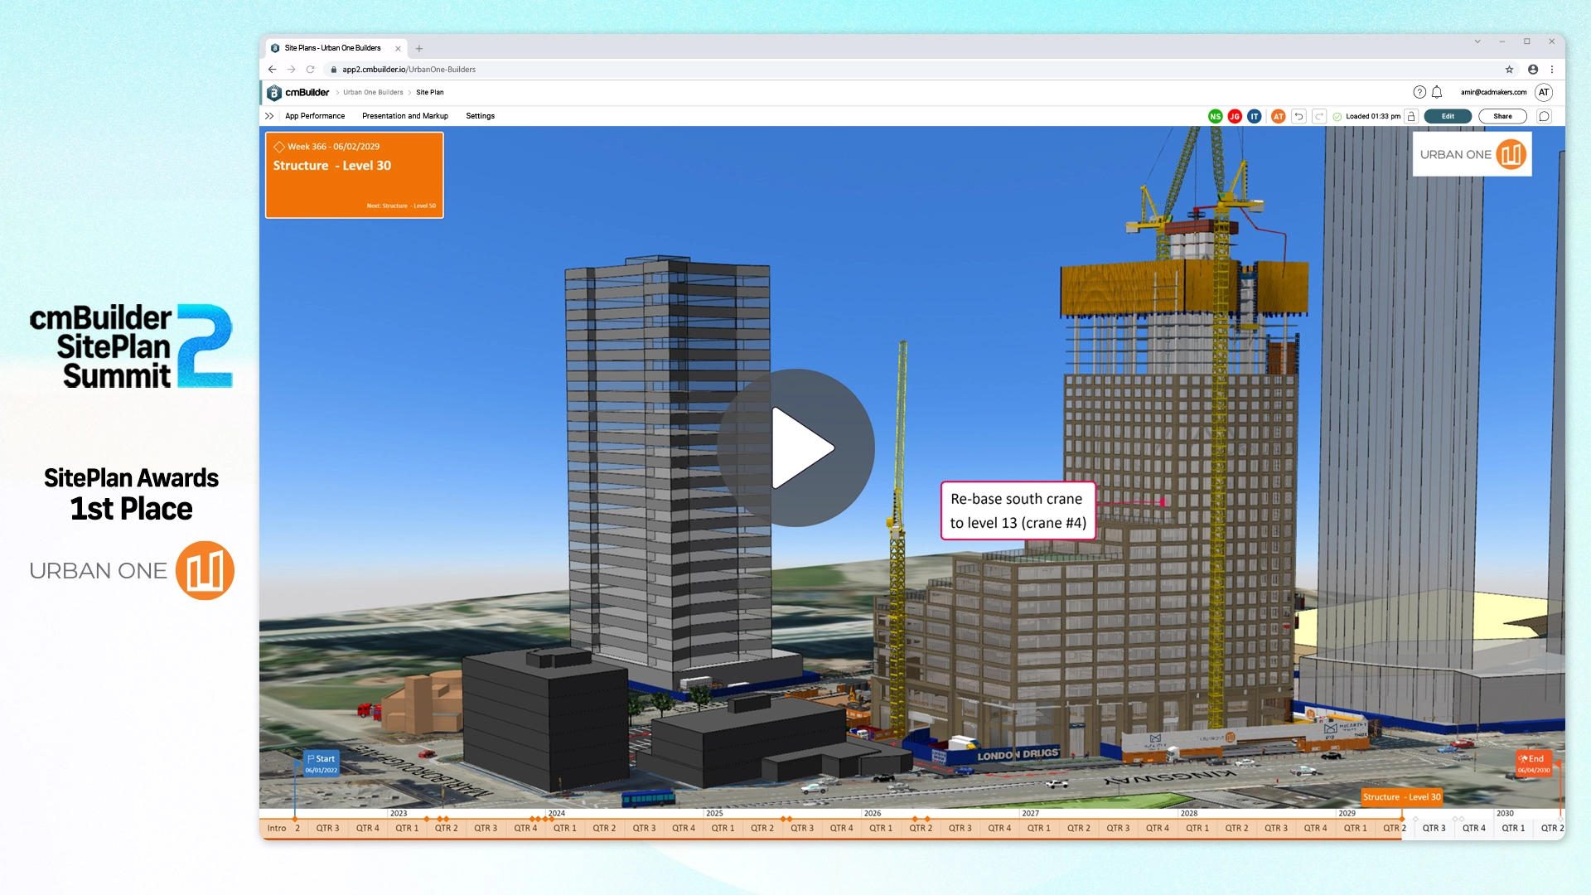Jump to year 2028 on timeline
The image size is (1591, 895).
pos(1189,813)
